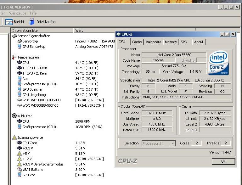
Task: Click the Core Speed 3200.0 MHz field
Action: pyautogui.click(x=157, y=113)
